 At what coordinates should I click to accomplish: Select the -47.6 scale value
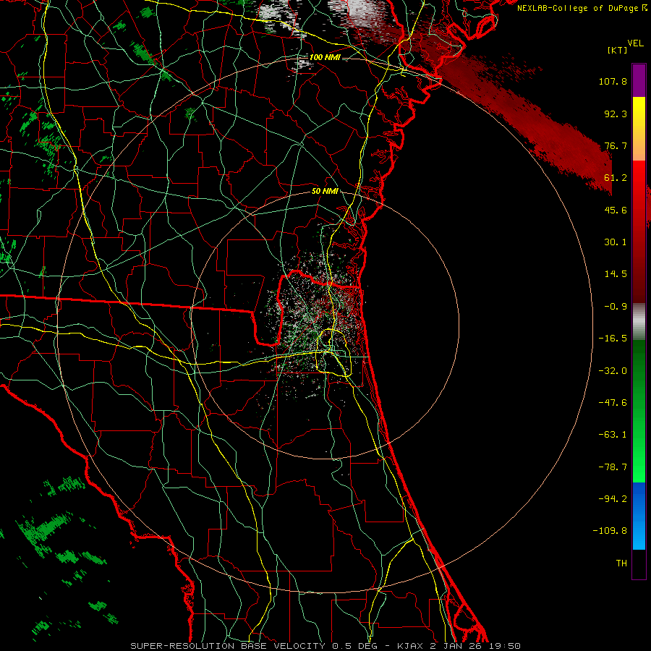click(x=613, y=403)
